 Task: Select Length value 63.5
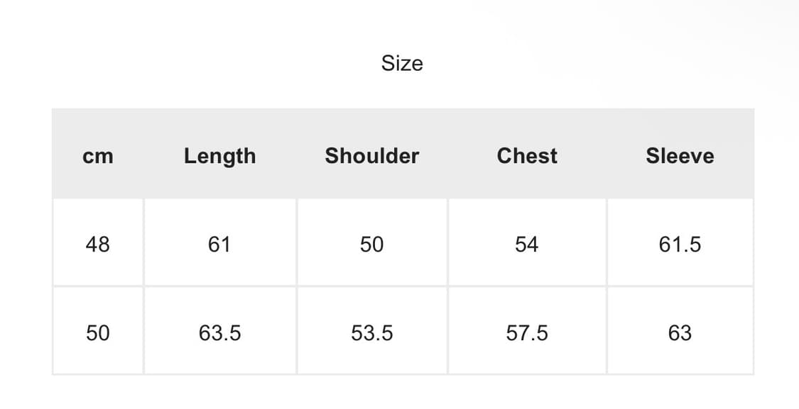pos(219,332)
